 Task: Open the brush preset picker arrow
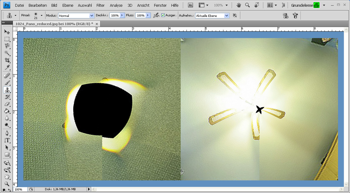(41, 15)
